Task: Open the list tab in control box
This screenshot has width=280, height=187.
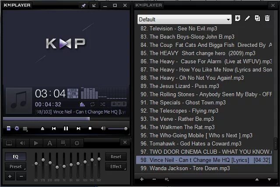Action: tap(63, 143)
